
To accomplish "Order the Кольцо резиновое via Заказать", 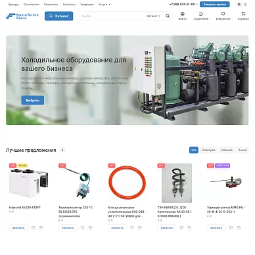I will pyautogui.click(x=118, y=228).
